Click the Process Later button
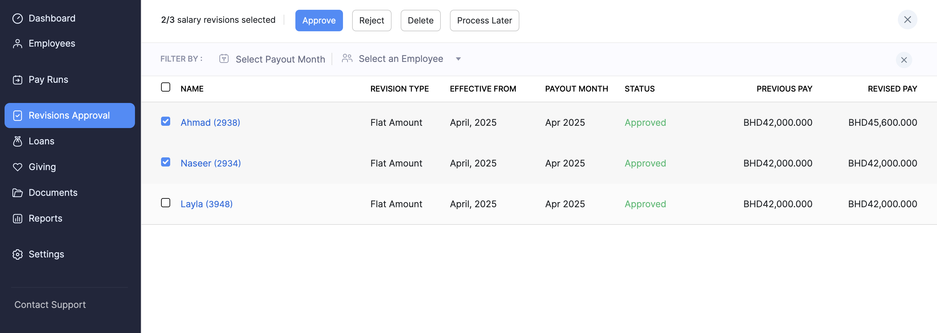This screenshot has width=937, height=333. click(484, 20)
